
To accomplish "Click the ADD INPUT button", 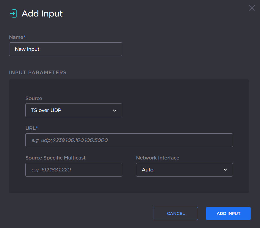I will (228, 213).
